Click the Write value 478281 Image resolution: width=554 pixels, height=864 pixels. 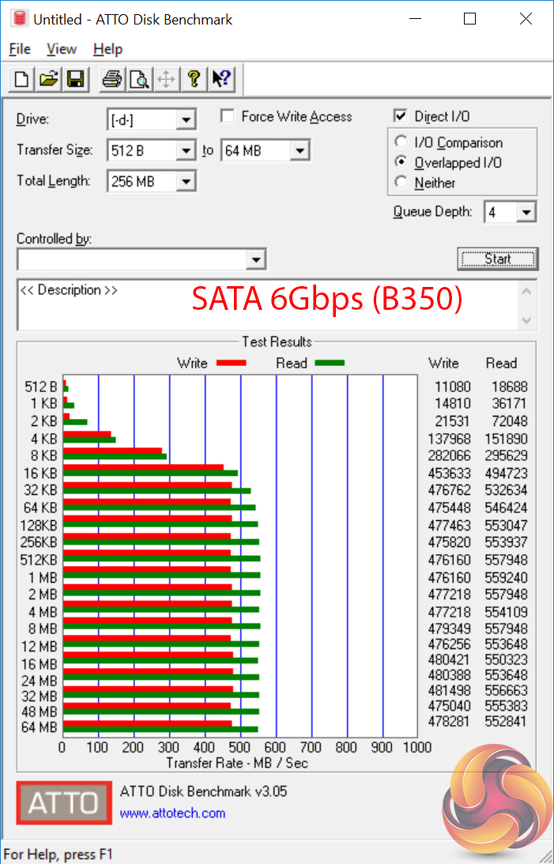[x=450, y=721]
